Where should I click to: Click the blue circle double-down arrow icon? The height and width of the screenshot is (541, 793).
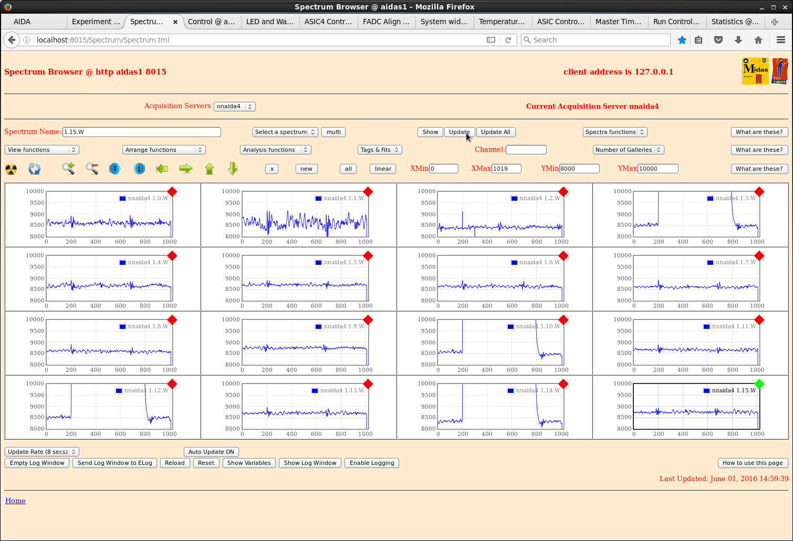click(x=115, y=169)
